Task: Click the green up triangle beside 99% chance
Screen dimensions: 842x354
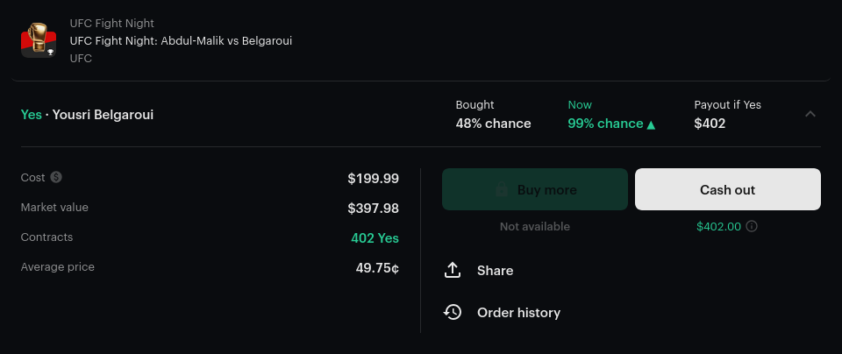Action: 651,124
